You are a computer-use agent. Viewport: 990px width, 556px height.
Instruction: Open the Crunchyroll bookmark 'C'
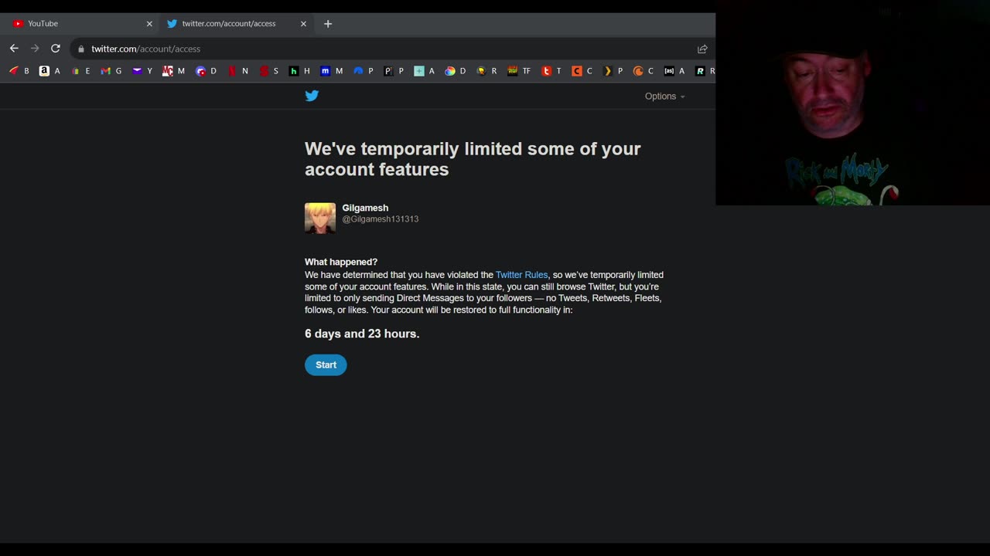643,71
